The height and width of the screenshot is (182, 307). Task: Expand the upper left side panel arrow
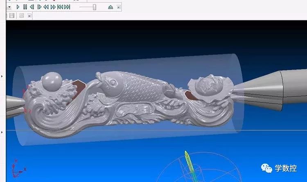[2, 76]
